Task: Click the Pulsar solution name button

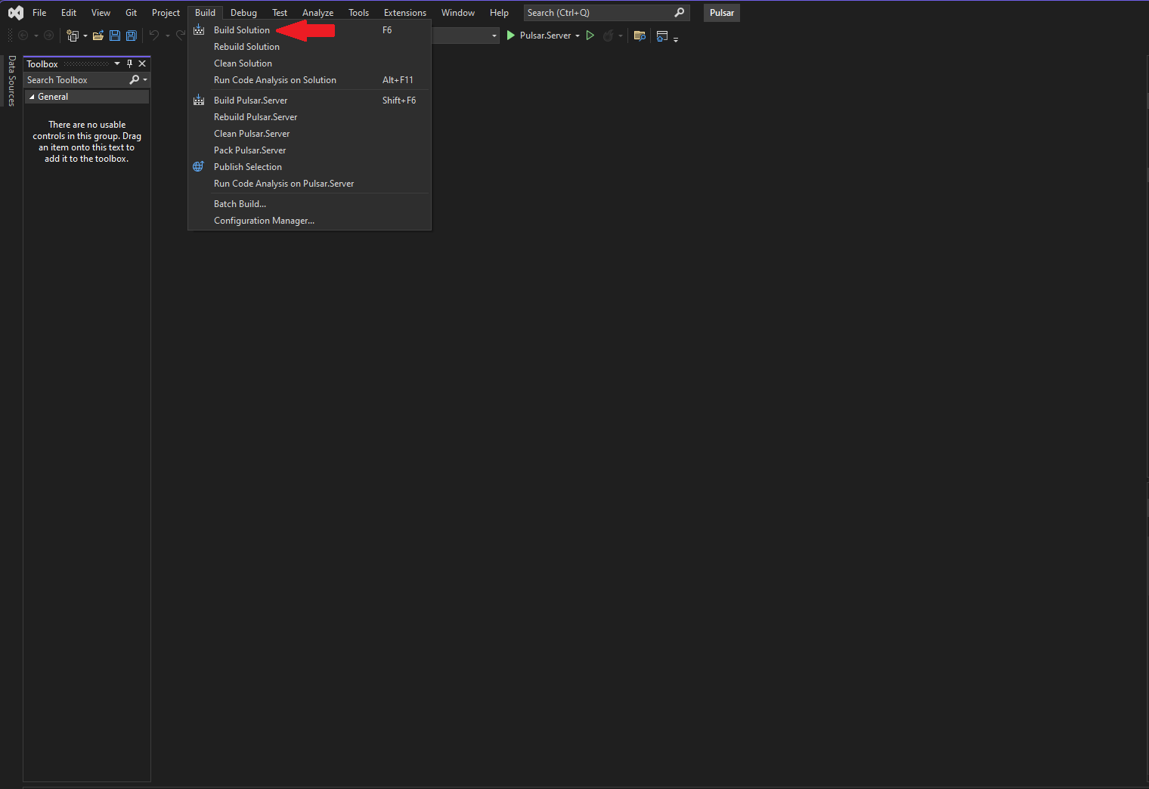Action: point(722,13)
